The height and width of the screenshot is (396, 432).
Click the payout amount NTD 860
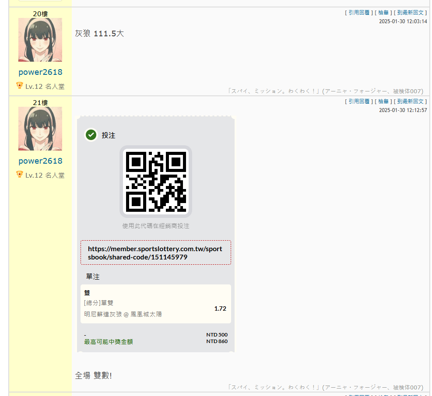pos(217,341)
